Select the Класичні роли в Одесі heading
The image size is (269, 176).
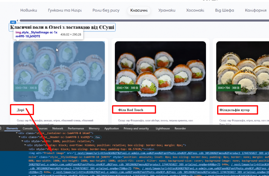[x=62, y=27]
